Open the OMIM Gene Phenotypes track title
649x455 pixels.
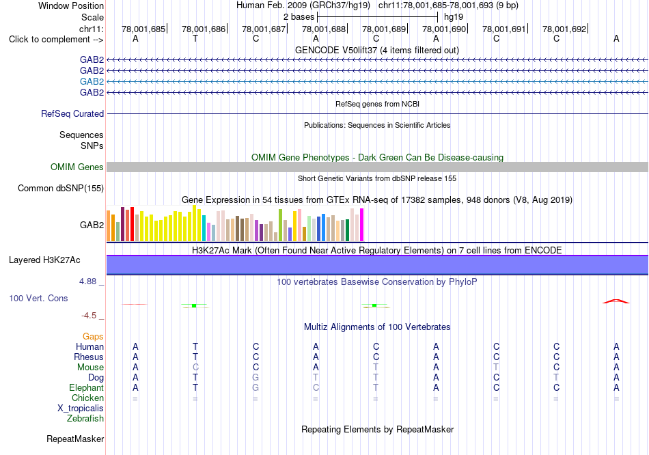click(377, 157)
